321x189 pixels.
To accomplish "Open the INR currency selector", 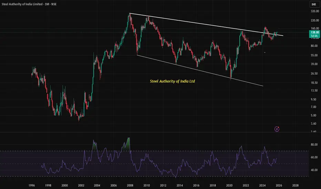I will click(x=314, y=4).
